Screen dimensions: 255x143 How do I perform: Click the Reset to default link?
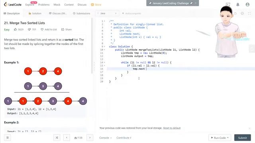click(x=172, y=128)
